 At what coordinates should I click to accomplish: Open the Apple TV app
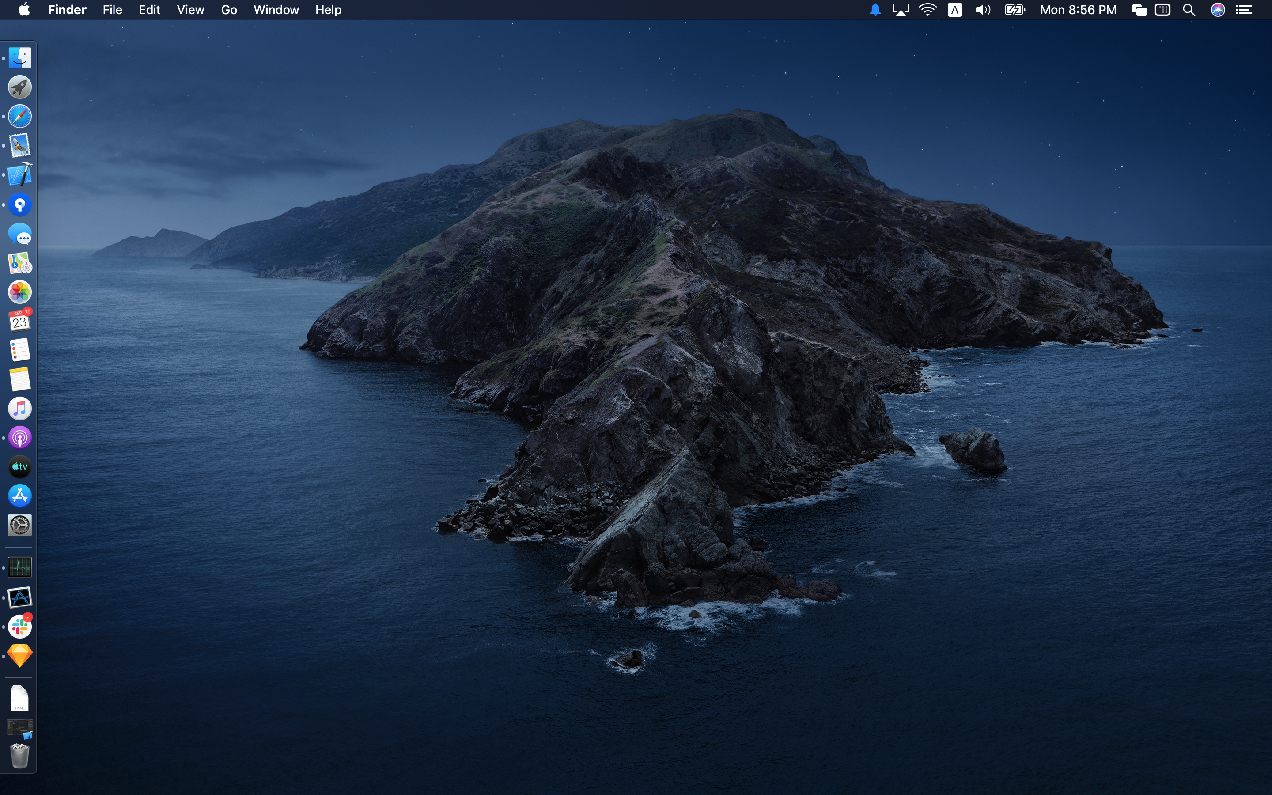[x=20, y=467]
